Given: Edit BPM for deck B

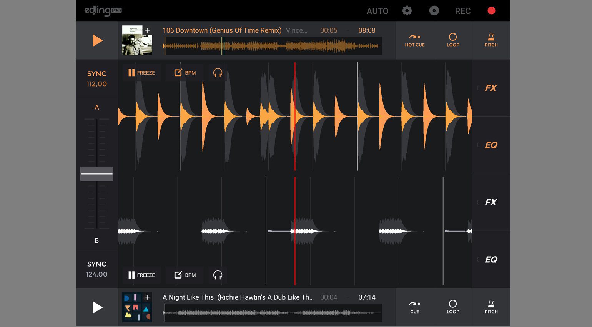Looking at the screenshot, I should (185, 275).
